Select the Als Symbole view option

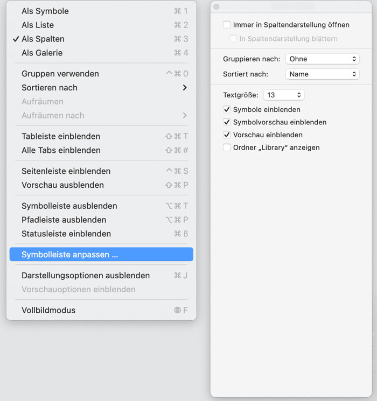point(45,11)
